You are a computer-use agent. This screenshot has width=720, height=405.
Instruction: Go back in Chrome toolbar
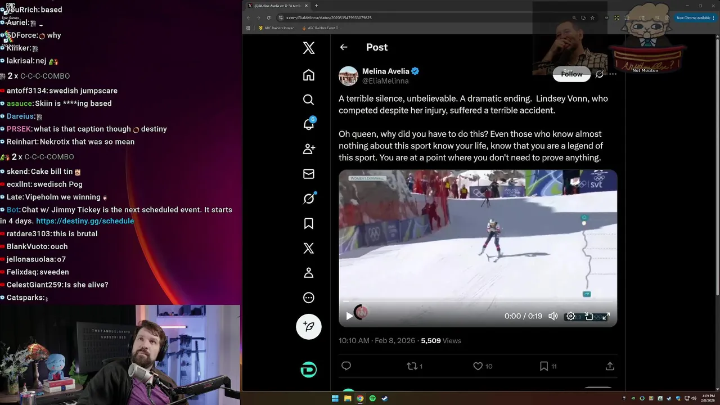249,17
